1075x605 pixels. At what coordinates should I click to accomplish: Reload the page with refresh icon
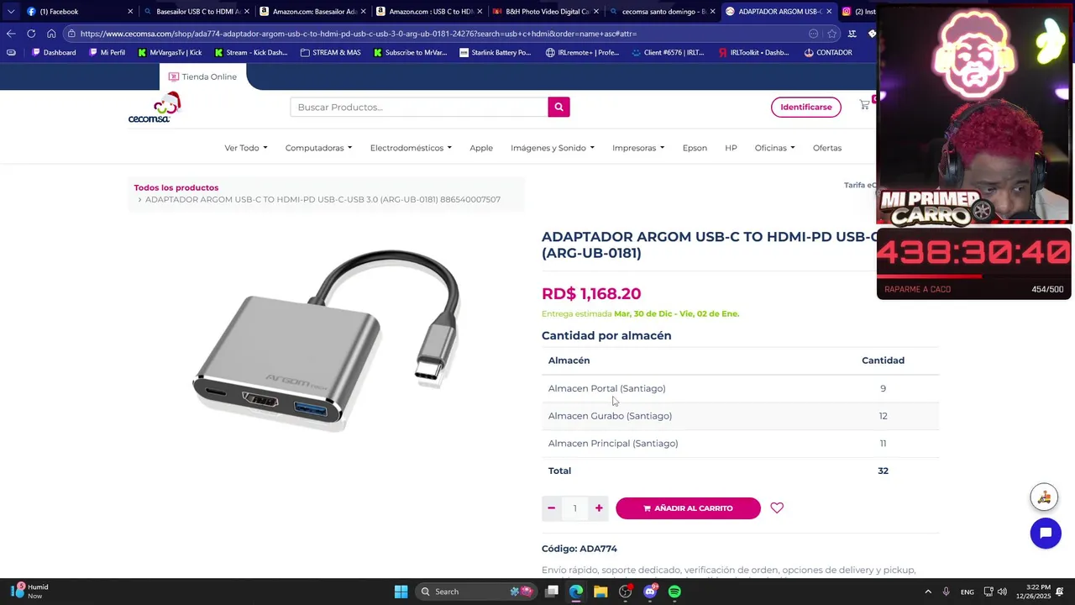(31, 34)
